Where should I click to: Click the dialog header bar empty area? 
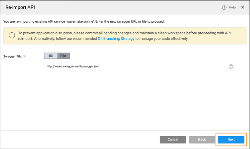[x=128, y=7]
